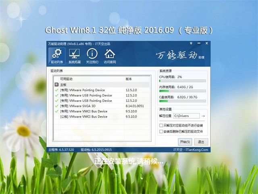Viewport: 258px width, 194px height.
Task: Enable 安装后删除已解压的驱动文件 checkbox
Action: (x=162, y=131)
